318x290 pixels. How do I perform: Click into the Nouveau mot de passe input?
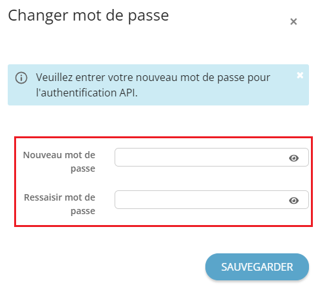coord(212,157)
